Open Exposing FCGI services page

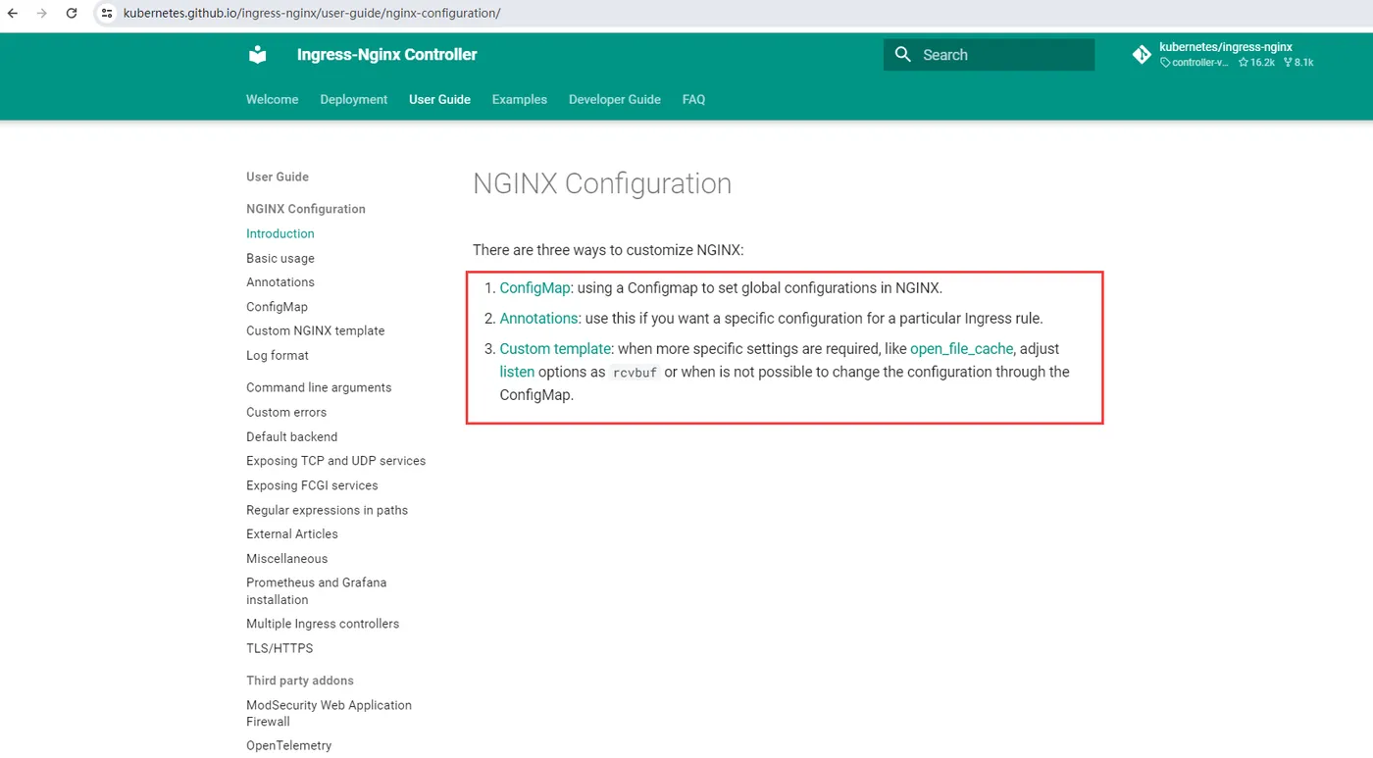[x=312, y=485]
